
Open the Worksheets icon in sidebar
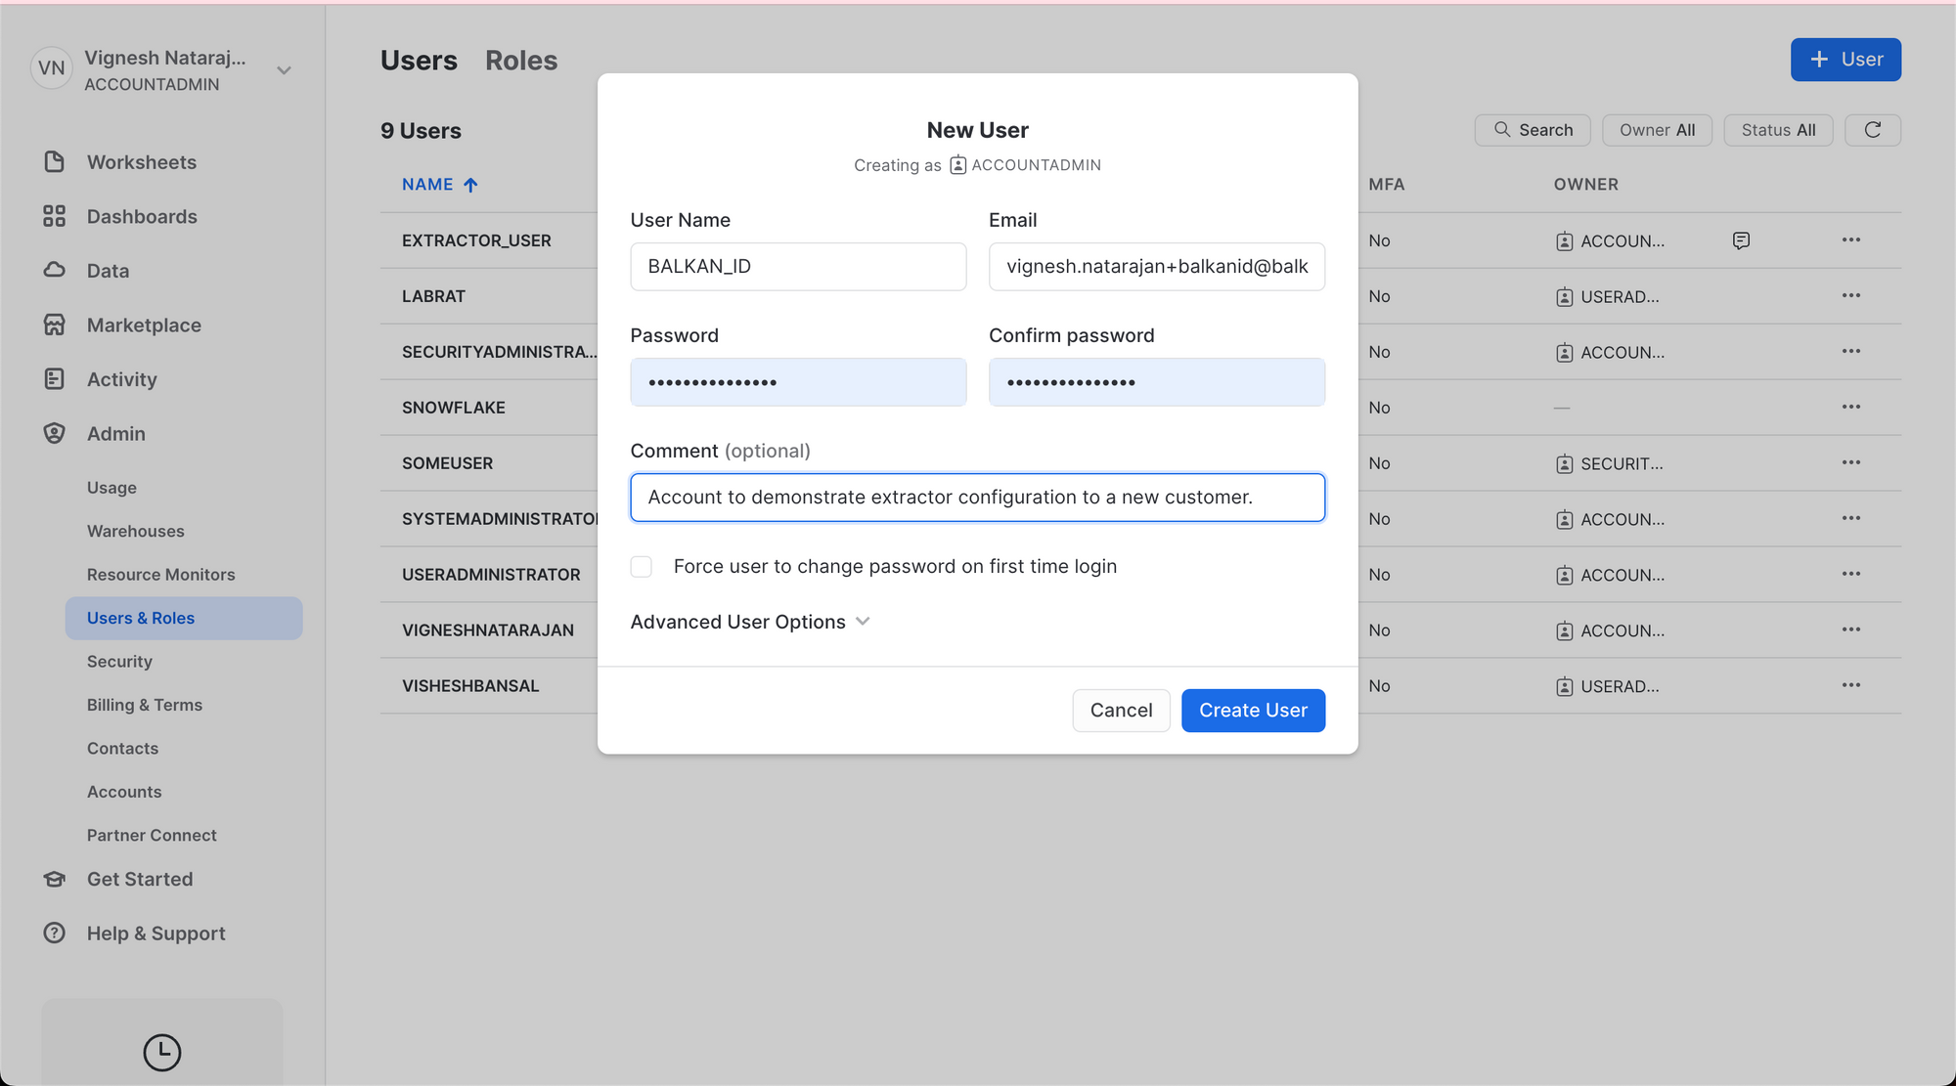(55, 162)
